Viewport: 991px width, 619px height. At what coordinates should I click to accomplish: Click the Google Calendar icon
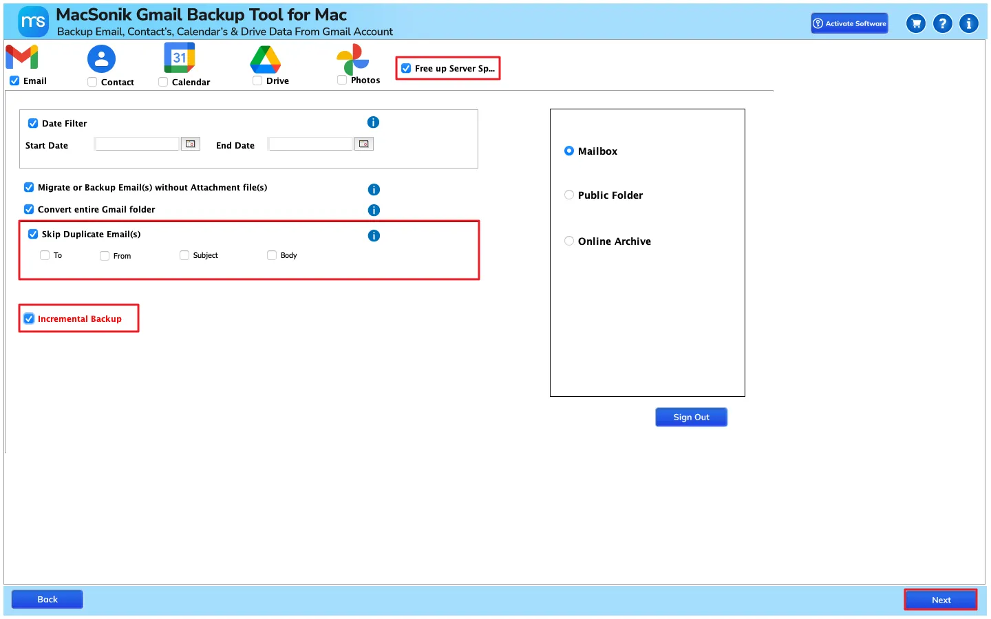180,58
